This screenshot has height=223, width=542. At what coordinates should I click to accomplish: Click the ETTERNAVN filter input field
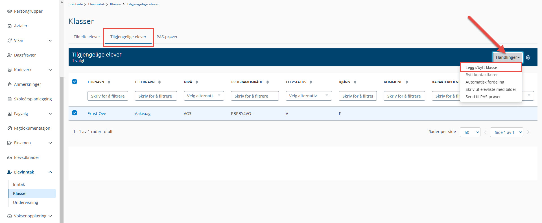coord(156,96)
